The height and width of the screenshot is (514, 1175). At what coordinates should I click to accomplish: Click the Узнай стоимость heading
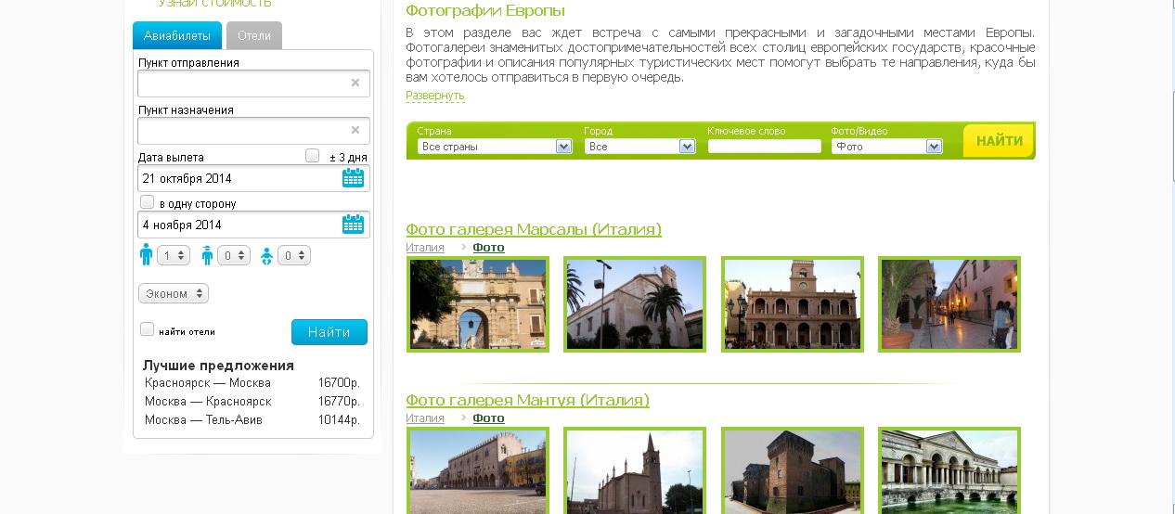[214, 4]
